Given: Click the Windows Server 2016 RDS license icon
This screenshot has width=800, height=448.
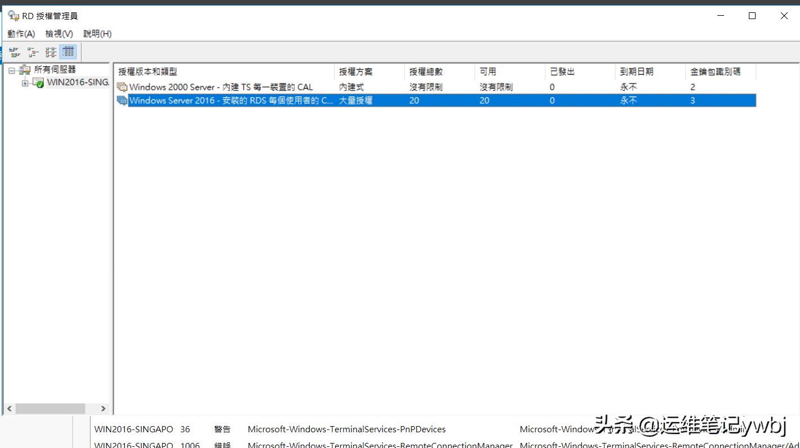Looking at the screenshot, I should [121, 100].
